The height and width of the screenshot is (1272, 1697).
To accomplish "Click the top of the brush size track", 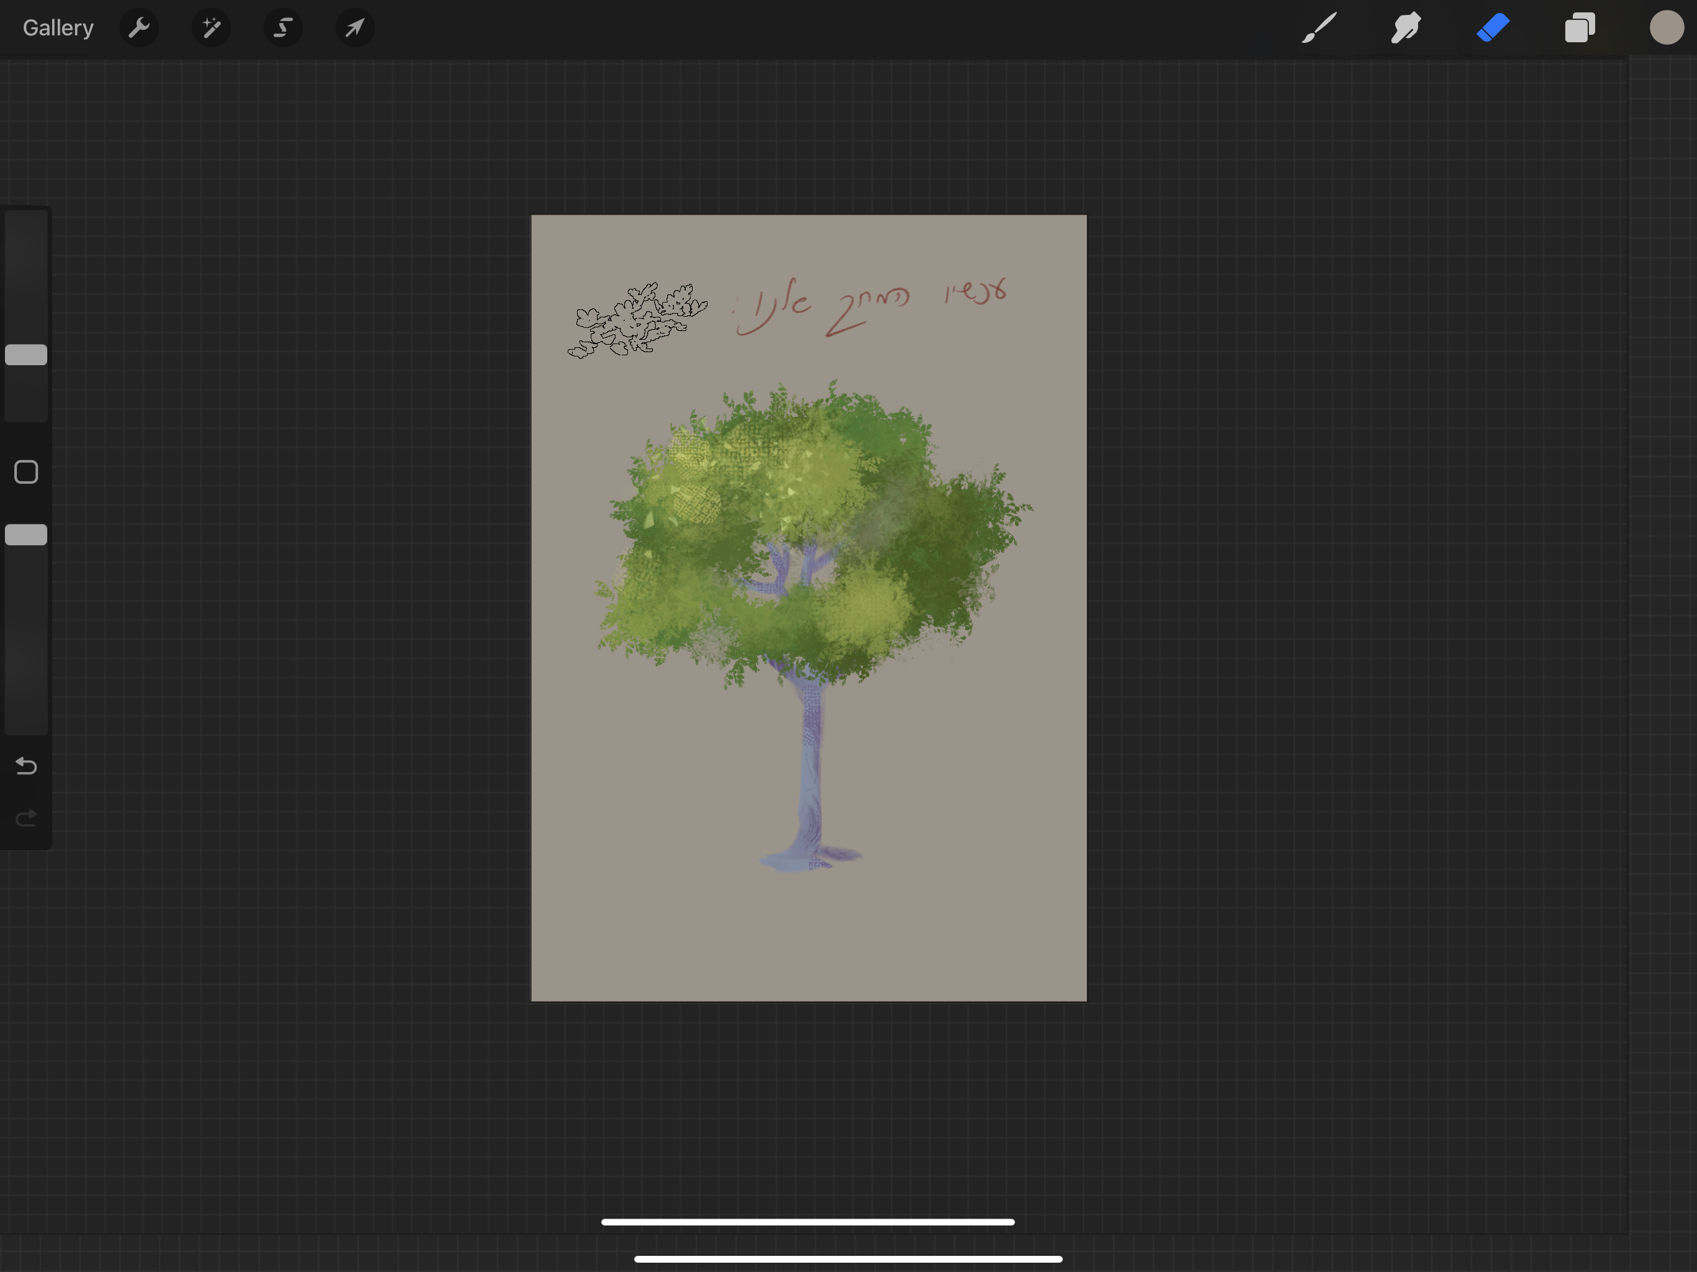I will (26, 230).
